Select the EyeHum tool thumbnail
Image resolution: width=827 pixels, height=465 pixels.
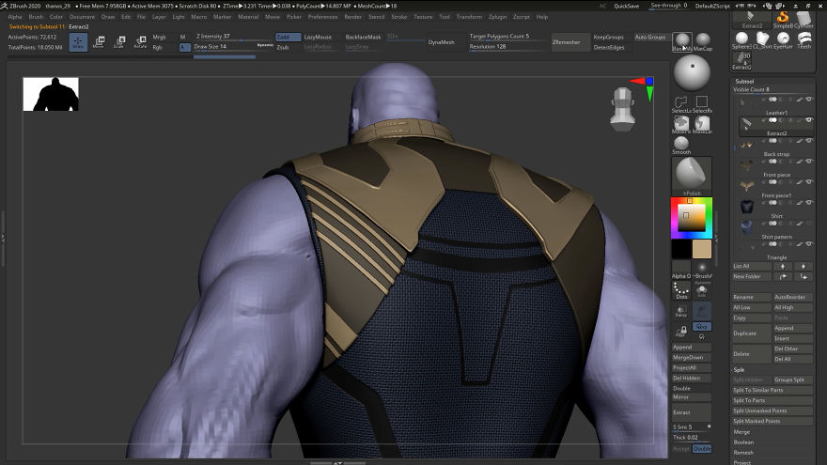click(x=783, y=40)
